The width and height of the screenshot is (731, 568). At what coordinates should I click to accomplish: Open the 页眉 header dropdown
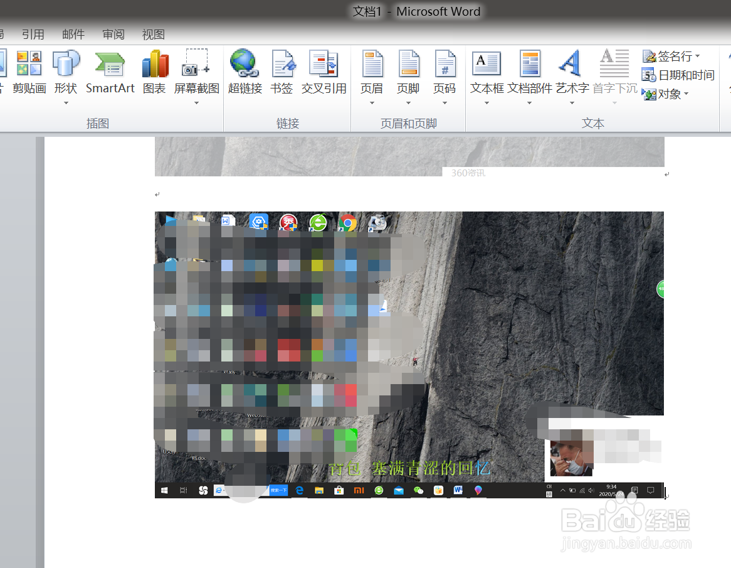coord(372,77)
